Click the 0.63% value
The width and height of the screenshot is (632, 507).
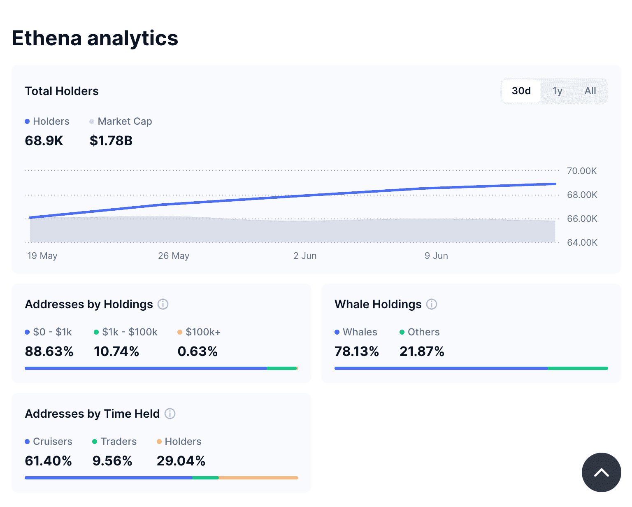click(x=197, y=351)
